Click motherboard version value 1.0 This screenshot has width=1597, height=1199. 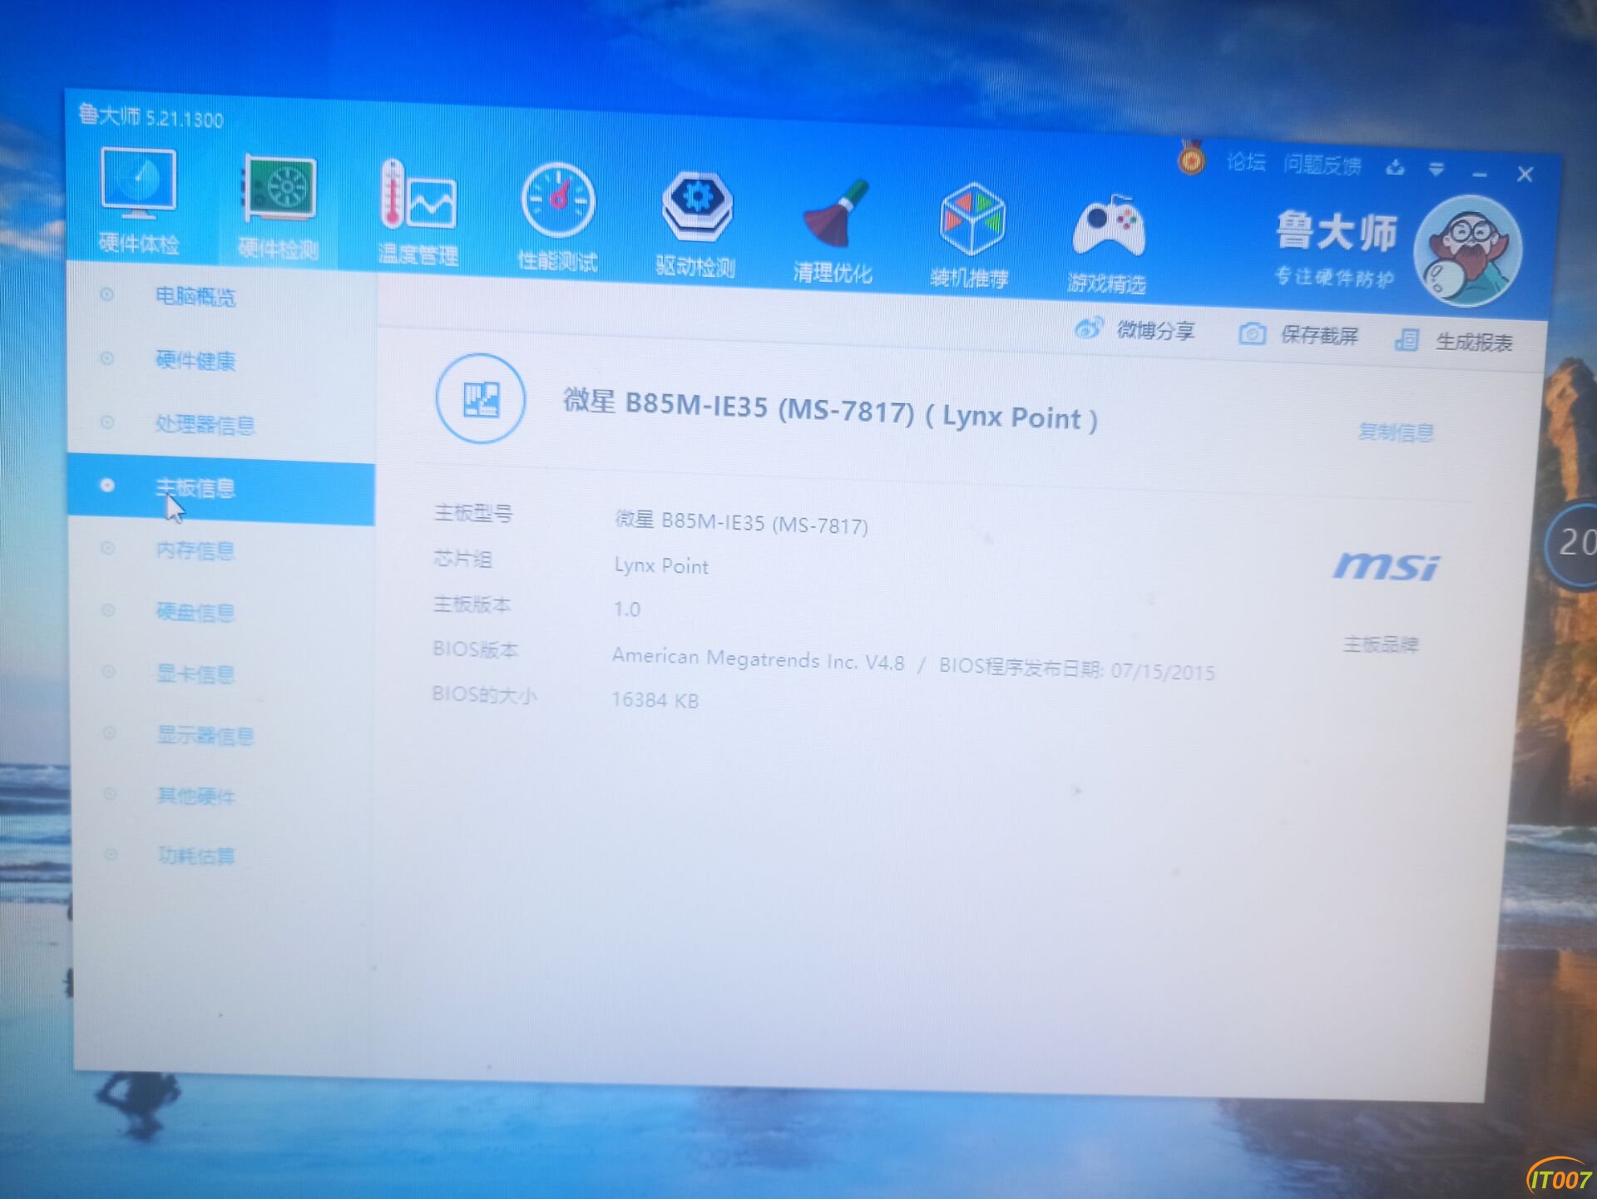tap(626, 609)
